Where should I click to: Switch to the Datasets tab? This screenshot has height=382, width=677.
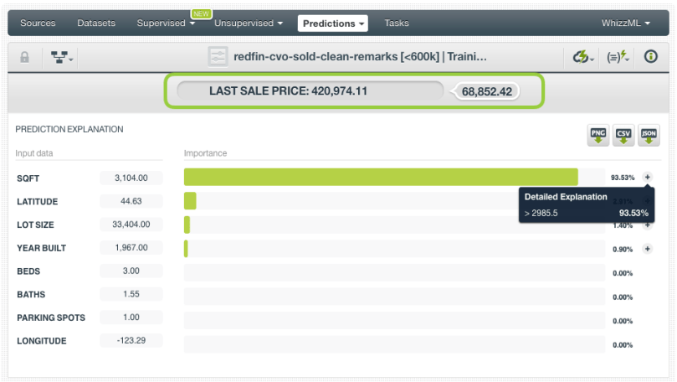pyautogui.click(x=96, y=23)
